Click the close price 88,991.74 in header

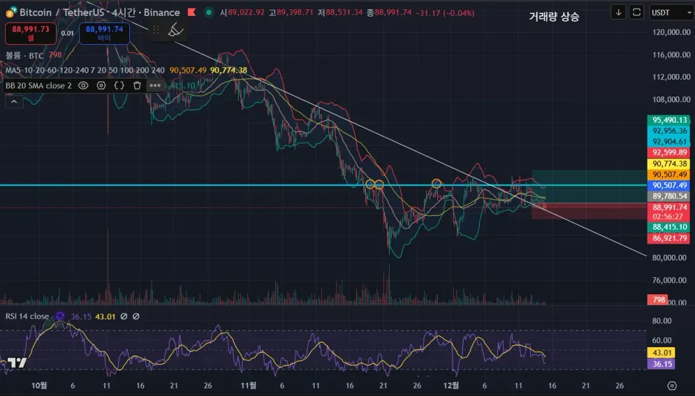pyautogui.click(x=393, y=13)
